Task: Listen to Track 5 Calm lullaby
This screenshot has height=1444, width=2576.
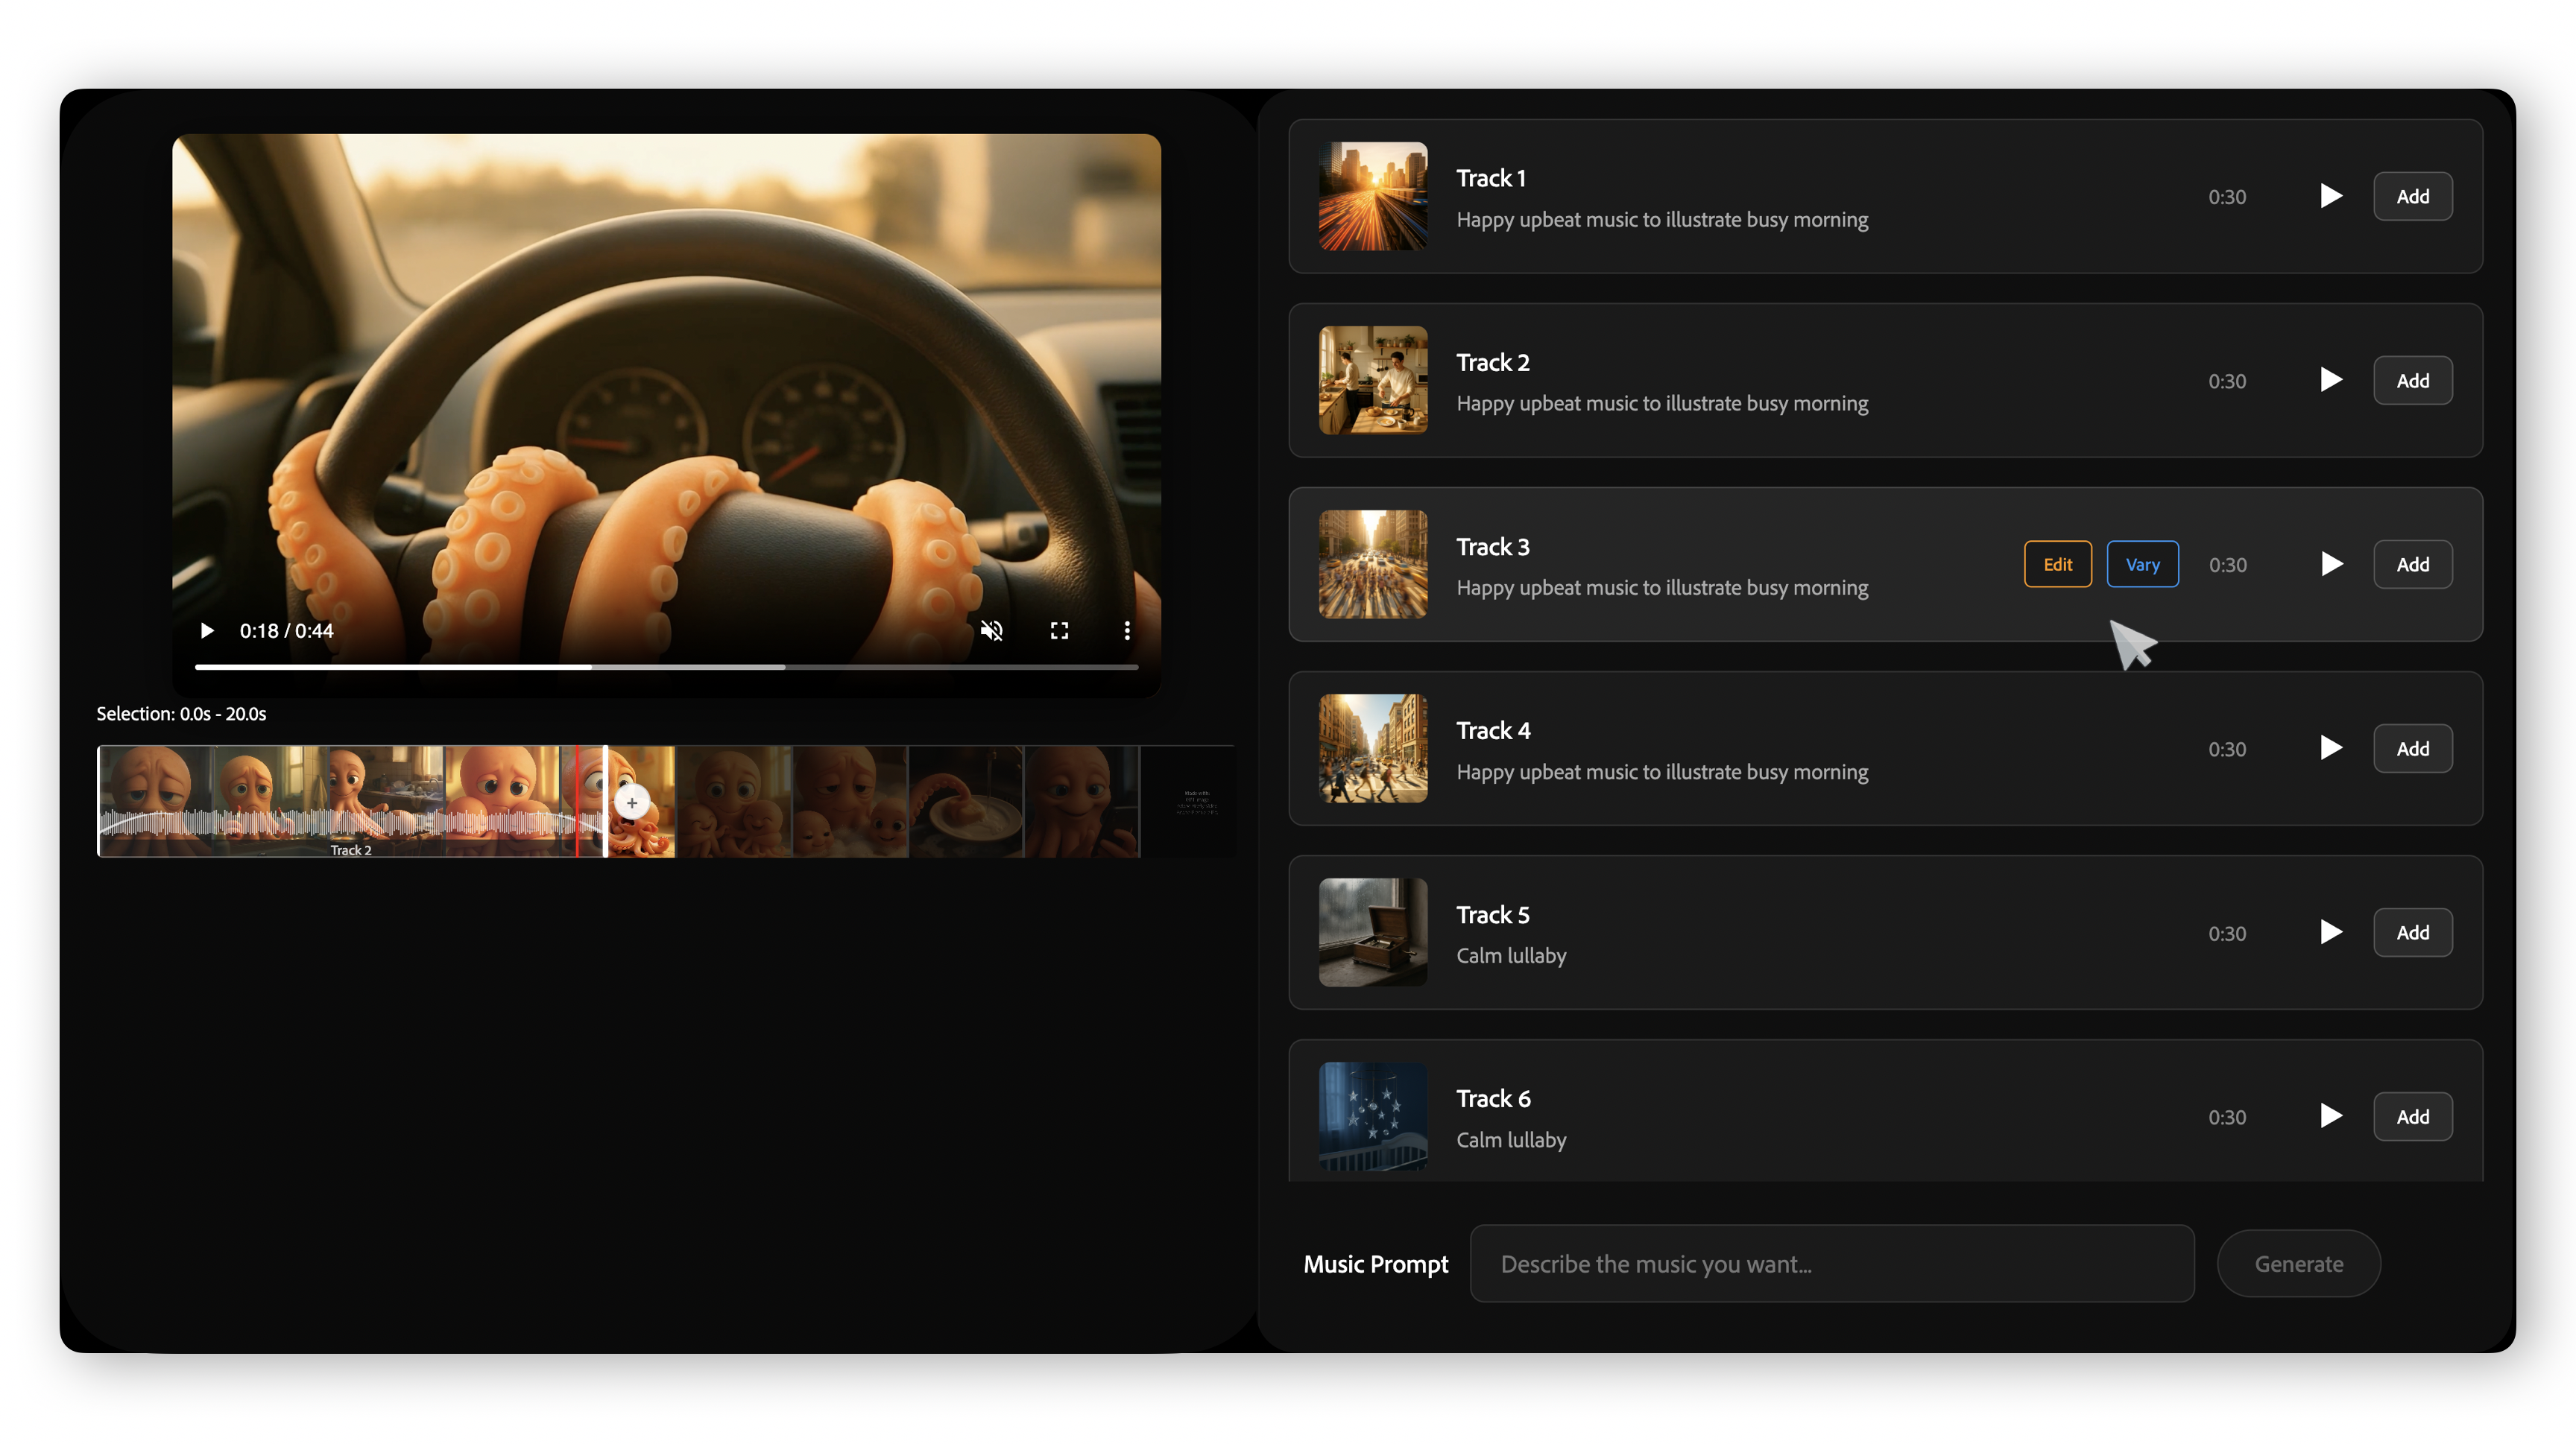Action: pyautogui.click(x=2331, y=932)
